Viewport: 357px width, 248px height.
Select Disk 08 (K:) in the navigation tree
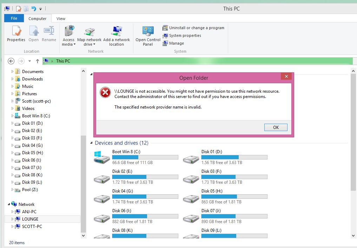pyautogui.click(x=32, y=175)
